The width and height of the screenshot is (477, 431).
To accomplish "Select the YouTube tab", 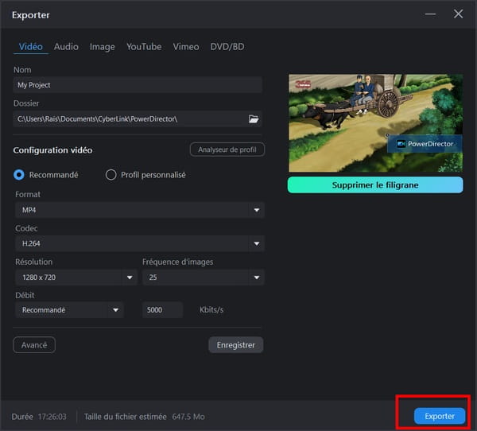I will 144,47.
